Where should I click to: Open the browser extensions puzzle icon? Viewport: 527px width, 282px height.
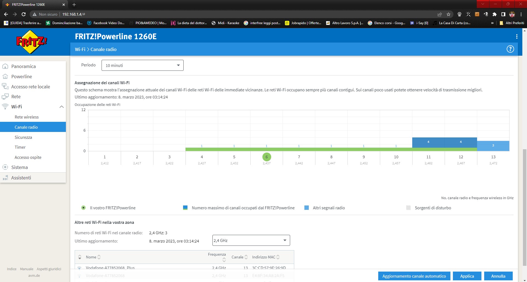tap(495, 14)
